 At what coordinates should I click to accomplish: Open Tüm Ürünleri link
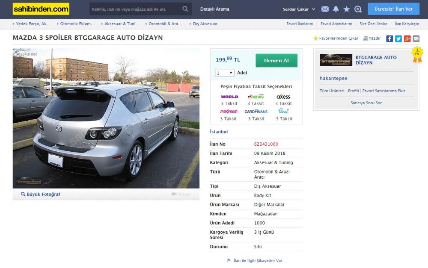coord(332,91)
